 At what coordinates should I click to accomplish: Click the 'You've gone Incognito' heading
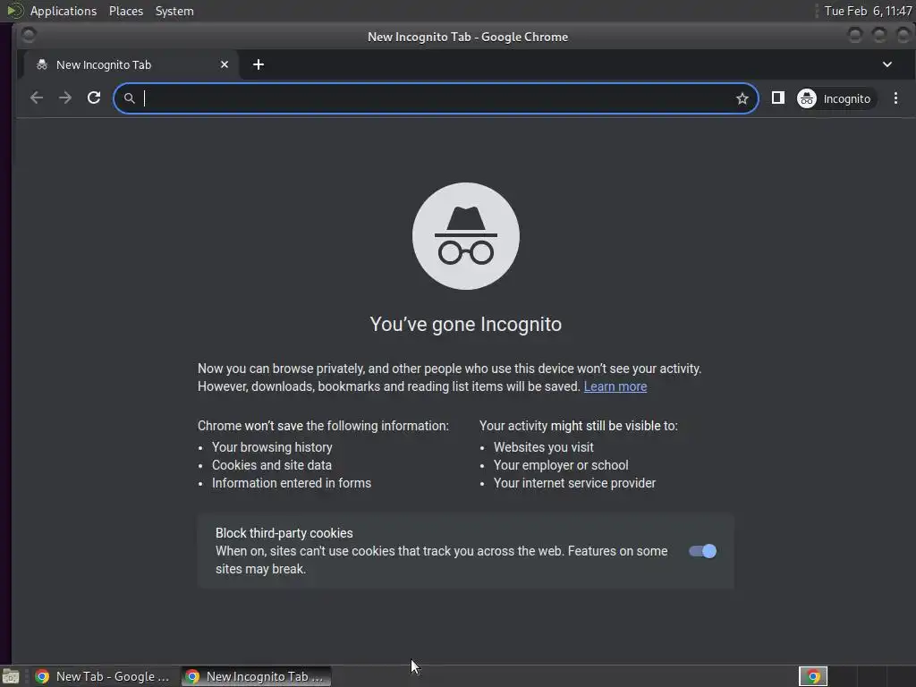coord(465,324)
